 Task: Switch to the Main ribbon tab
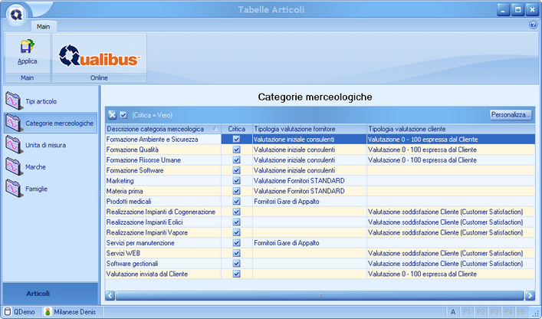click(x=43, y=26)
